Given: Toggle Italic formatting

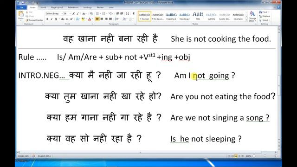Looking at the screenshot, I should pos(52,19).
